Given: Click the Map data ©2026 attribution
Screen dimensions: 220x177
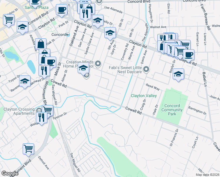Looking at the screenshot, I should click(207, 175).
